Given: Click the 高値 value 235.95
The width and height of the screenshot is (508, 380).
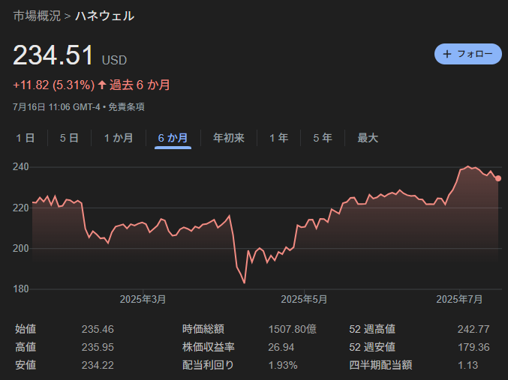Looking at the screenshot, I should [98, 347].
